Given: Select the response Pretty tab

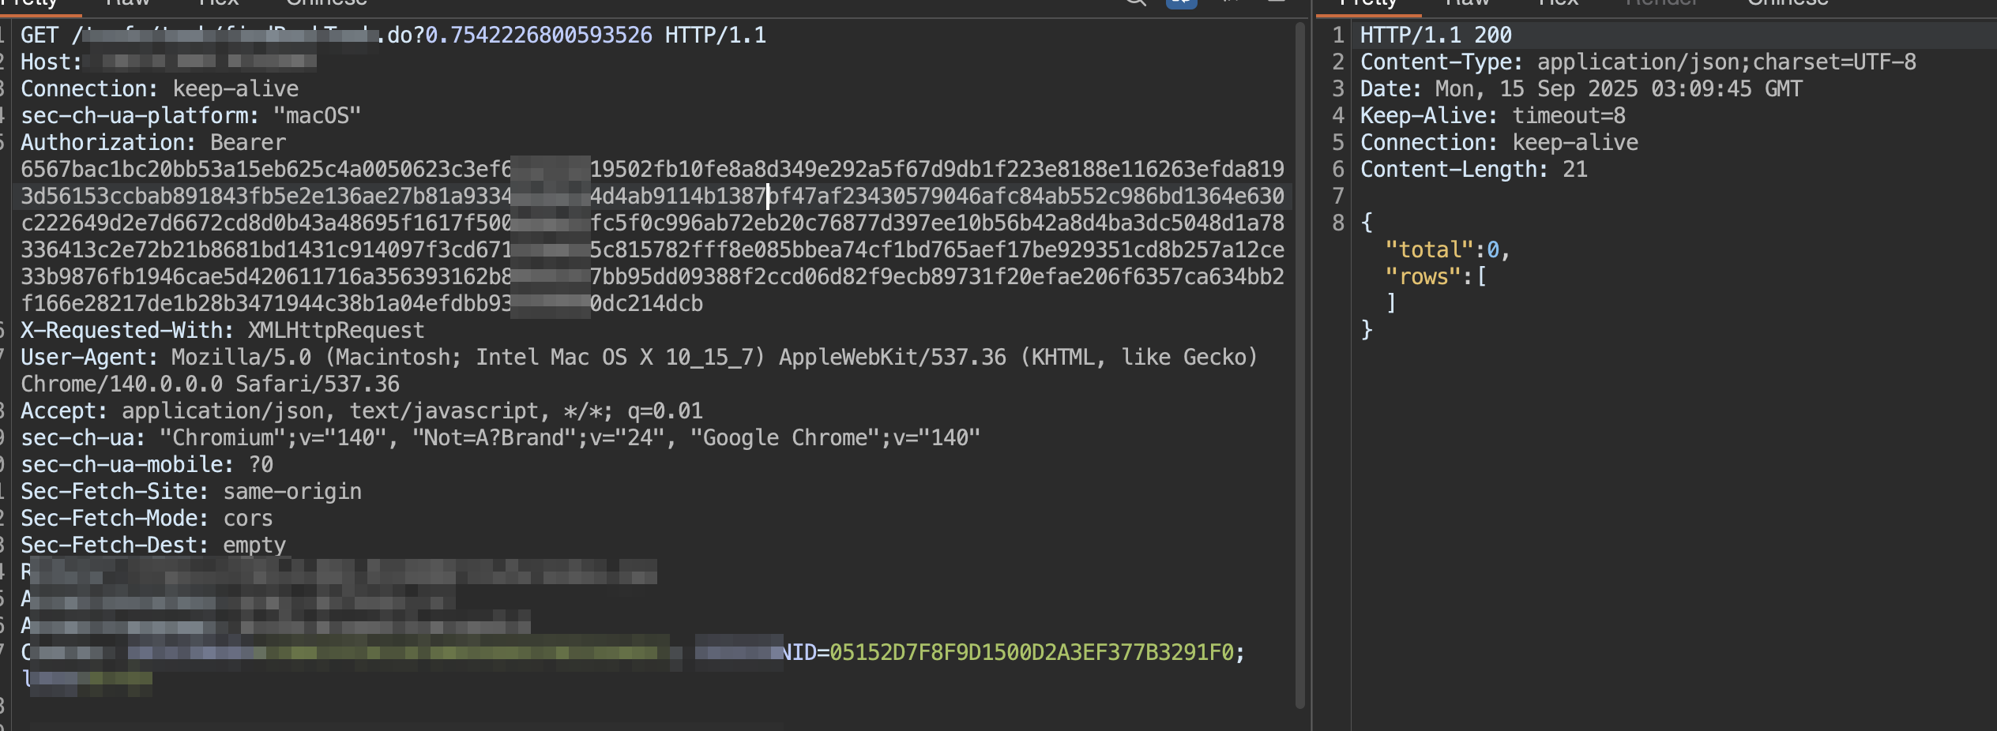Looking at the screenshot, I should [1367, 3].
